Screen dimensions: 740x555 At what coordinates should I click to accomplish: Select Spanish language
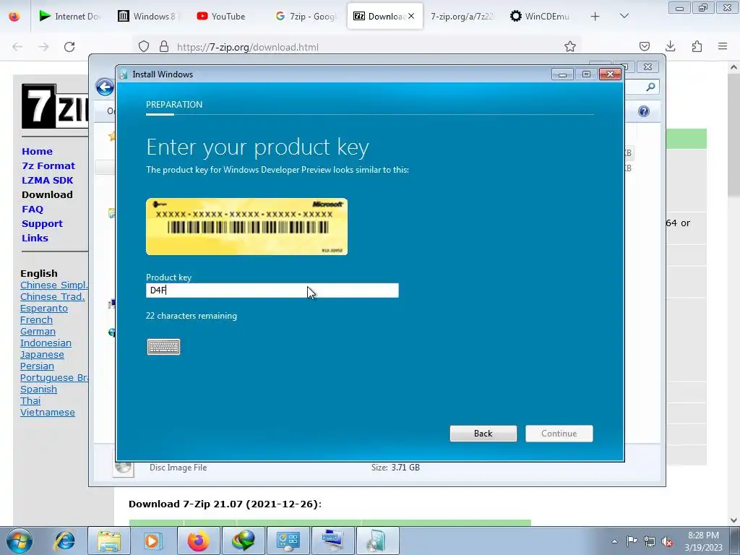click(x=38, y=389)
